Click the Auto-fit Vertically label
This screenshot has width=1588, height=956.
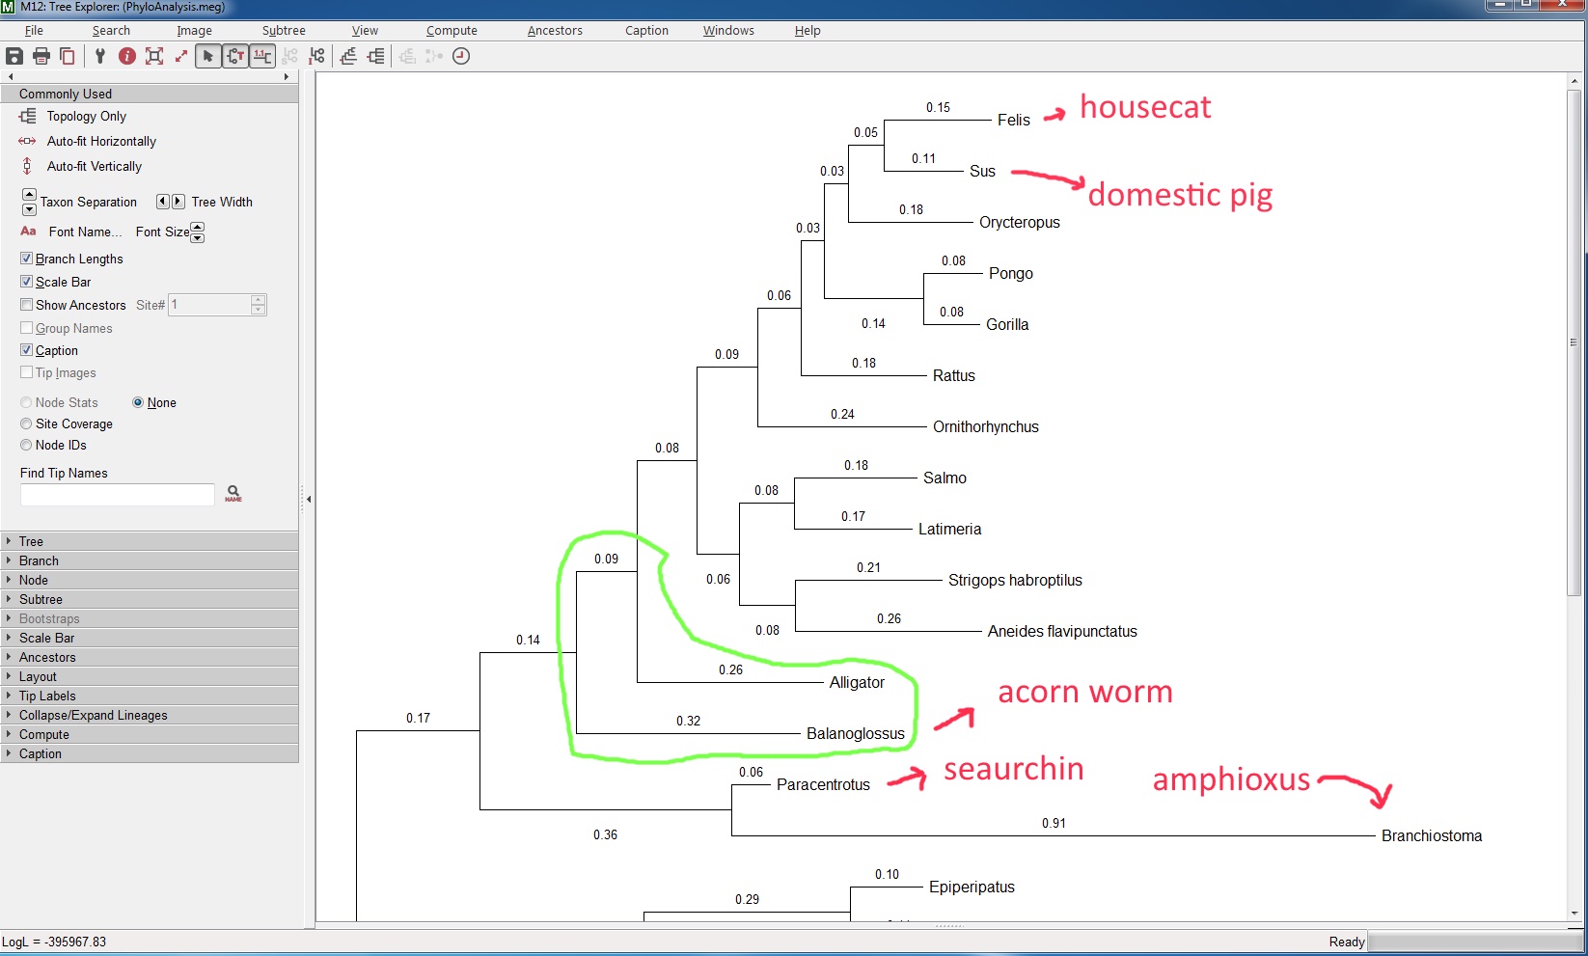tap(95, 166)
